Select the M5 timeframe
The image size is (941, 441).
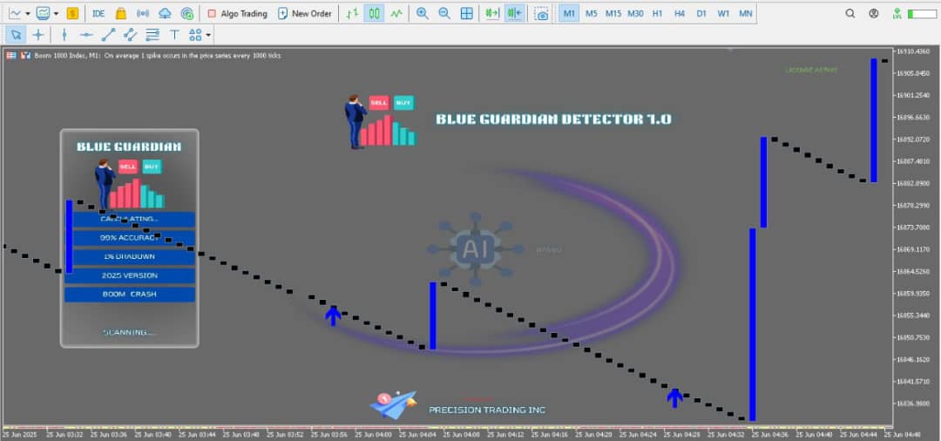tap(591, 13)
